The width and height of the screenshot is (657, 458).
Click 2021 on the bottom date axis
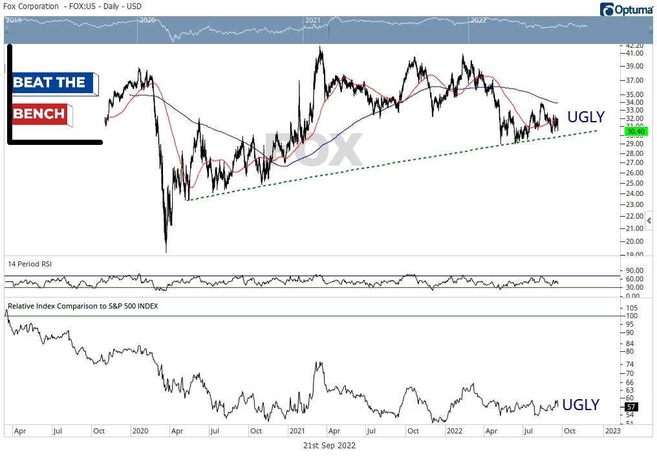[297, 431]
